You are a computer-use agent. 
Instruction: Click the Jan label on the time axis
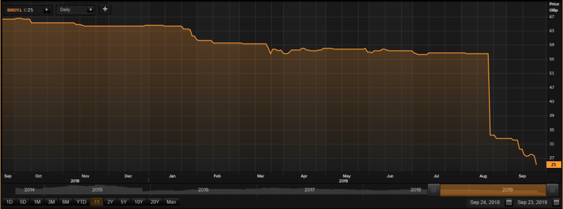pyautogui.click(x=172, y=176)
